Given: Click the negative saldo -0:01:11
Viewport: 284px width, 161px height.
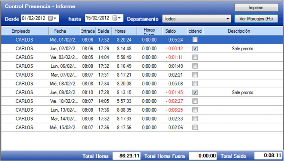Looking at the screenshot, I should tap(174, 57).
